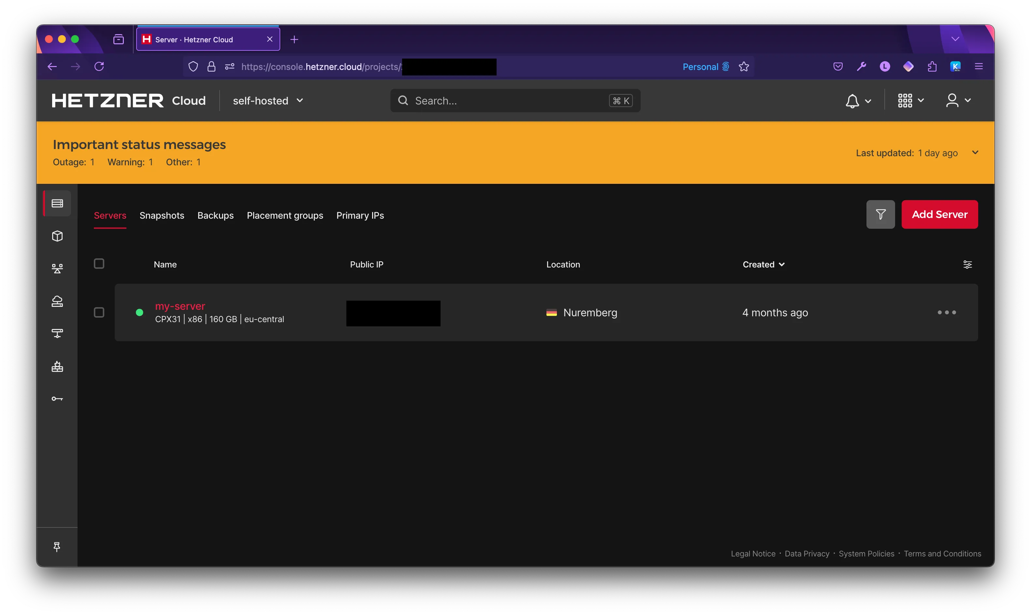
Task: Expand the Important status messages banner
Action: [975, 153]
